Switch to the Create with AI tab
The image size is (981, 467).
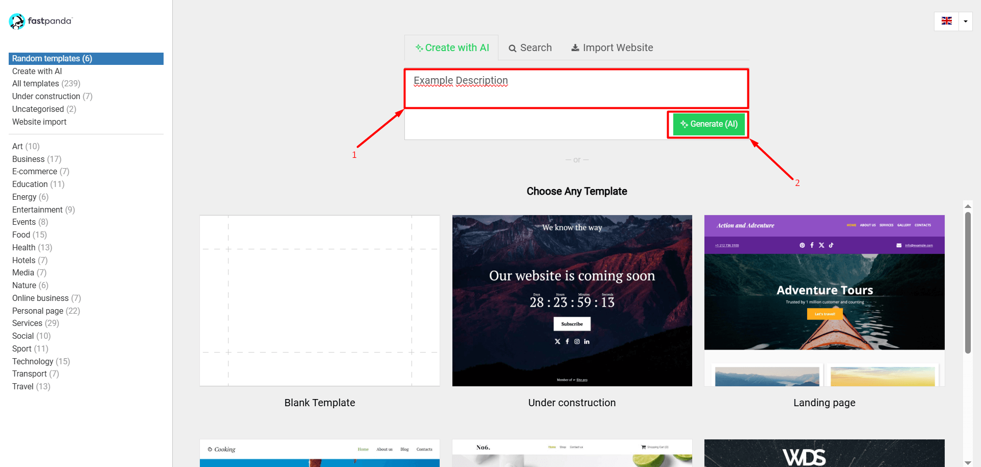point(452,48)
